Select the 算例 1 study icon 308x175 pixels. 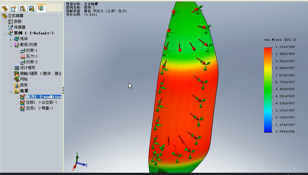10,33
